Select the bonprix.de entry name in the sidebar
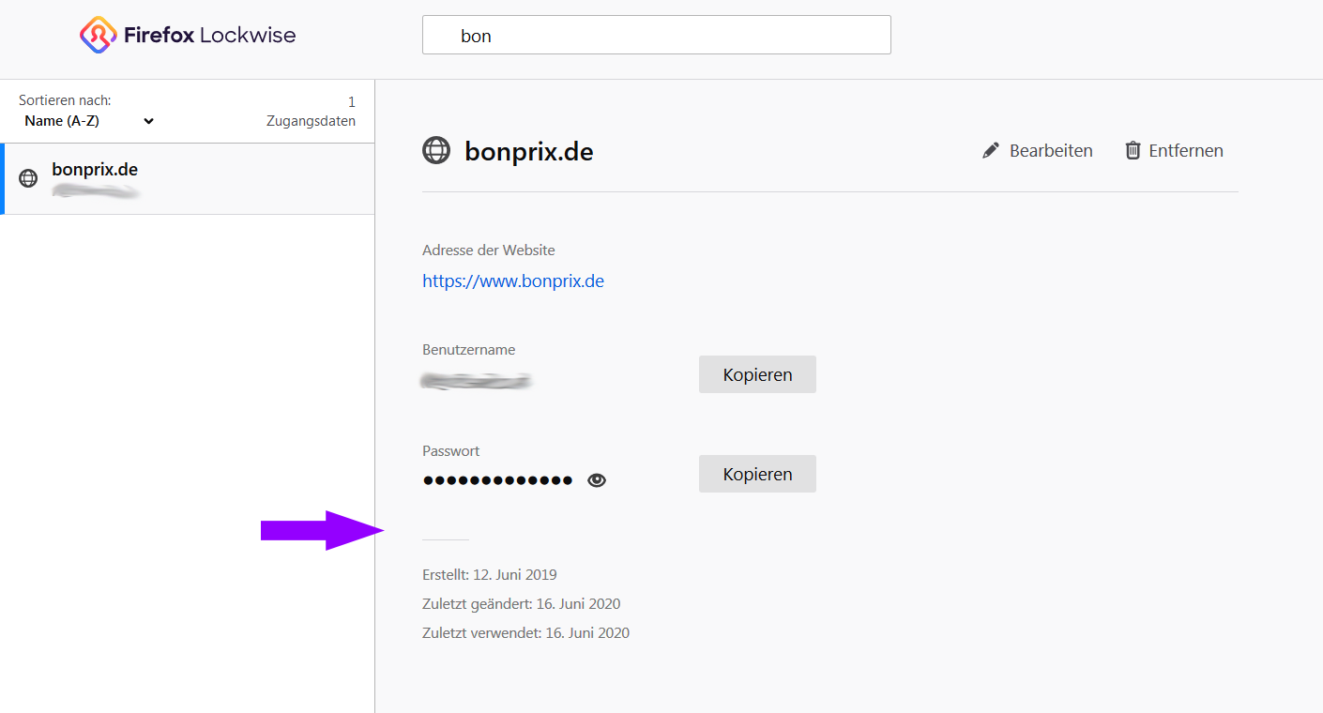The image size is (1323, 713). click(x=95, y=170)
